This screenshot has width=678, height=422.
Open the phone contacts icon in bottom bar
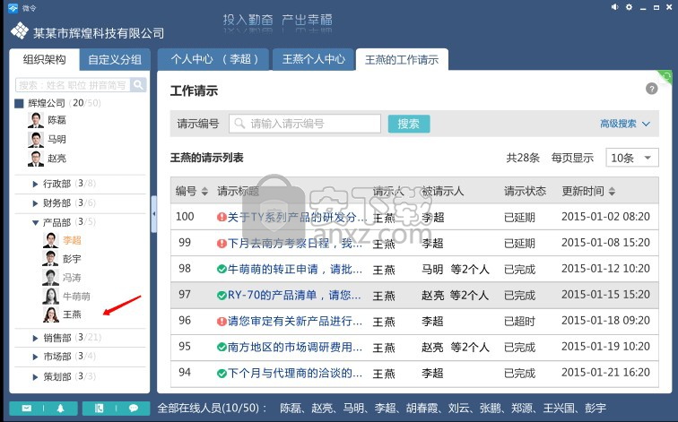point(99,409)
